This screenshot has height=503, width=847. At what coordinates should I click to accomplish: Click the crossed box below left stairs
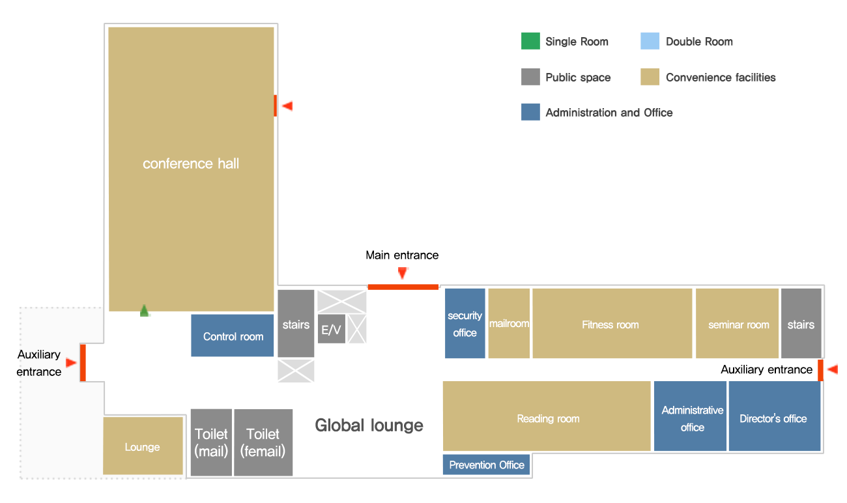coord(296,371)
